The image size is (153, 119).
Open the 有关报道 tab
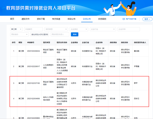[x=56, y=19]
